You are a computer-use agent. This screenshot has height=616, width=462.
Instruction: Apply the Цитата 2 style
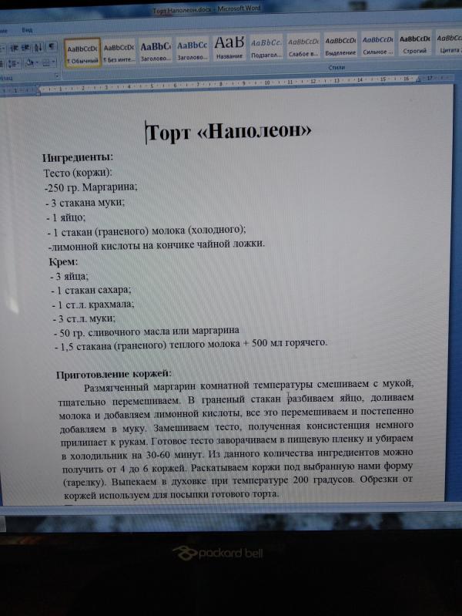tap(449, 44)
